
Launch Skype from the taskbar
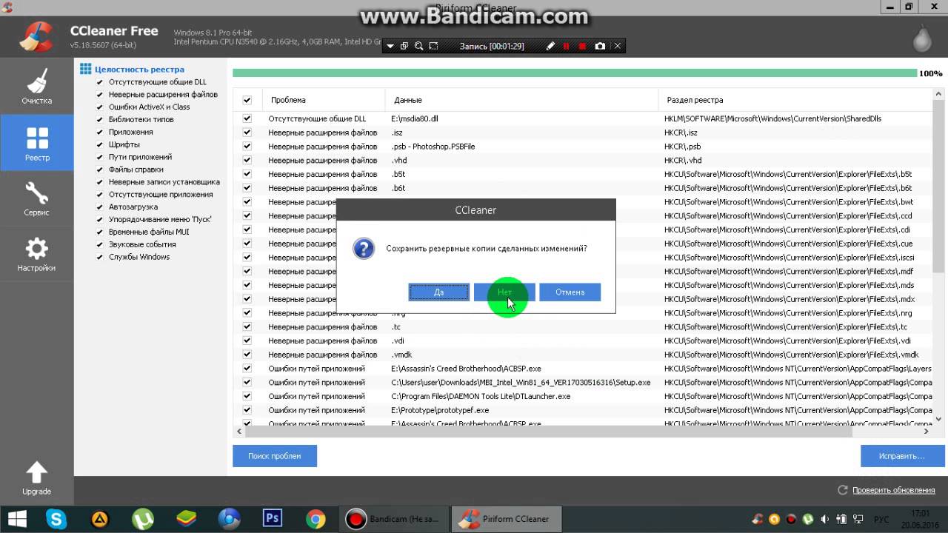[x=56, y=519]
